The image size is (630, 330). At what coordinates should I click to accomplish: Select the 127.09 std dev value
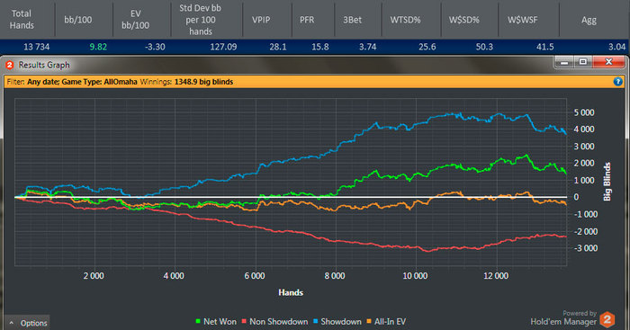(223, 47)
